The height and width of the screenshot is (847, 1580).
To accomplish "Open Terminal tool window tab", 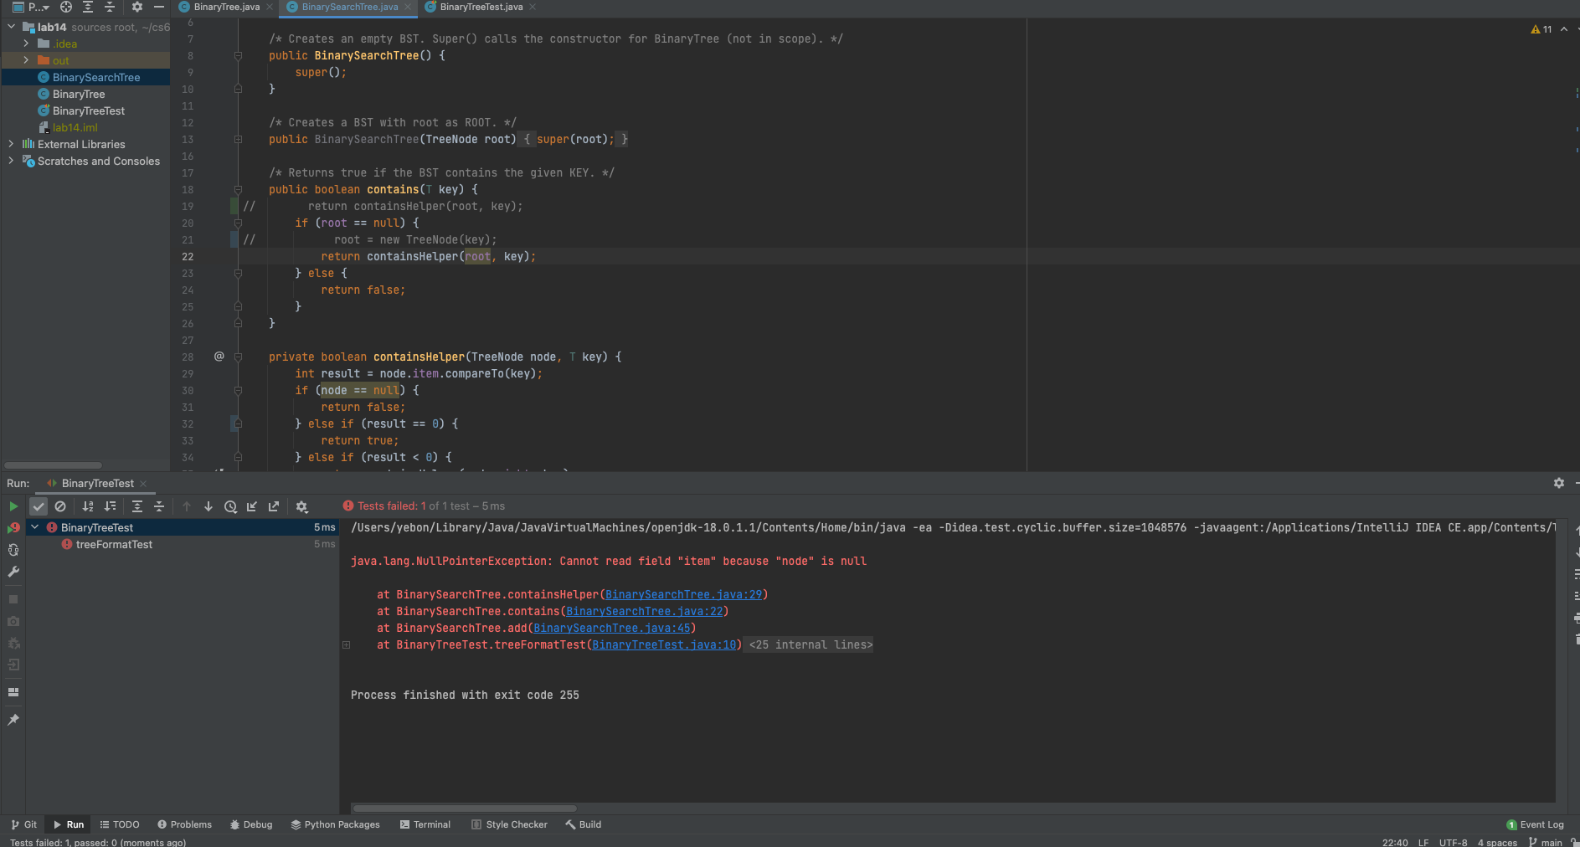I will (x=425, y=824).
